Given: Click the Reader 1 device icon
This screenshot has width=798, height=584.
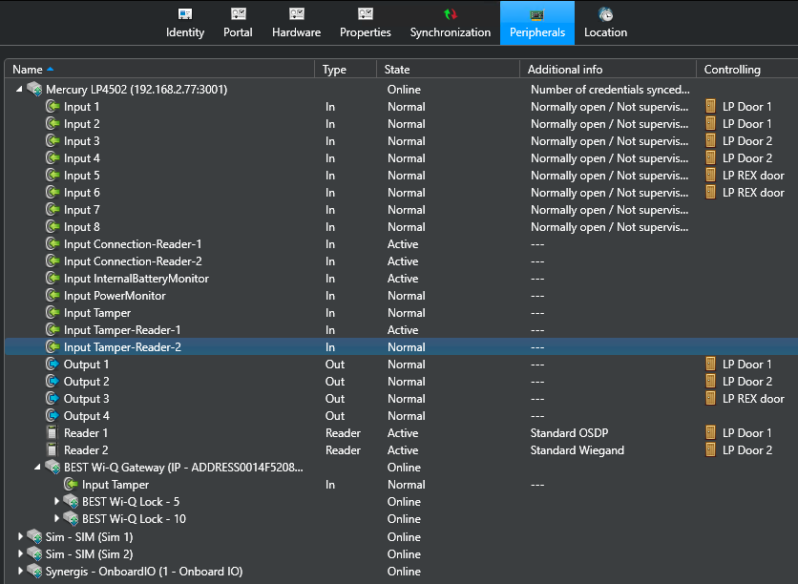Looking at the screenshot, I should [x=53, y=433].
